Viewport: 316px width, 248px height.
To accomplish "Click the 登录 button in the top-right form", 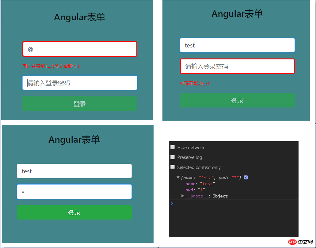I will [237, 100].
